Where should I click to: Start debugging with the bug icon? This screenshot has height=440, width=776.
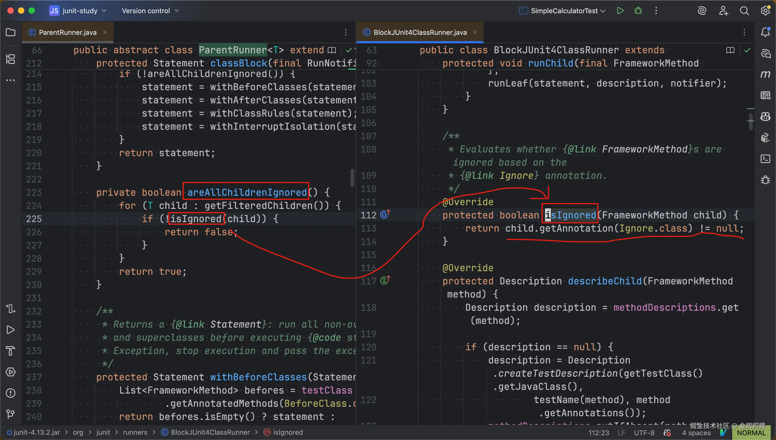click(638, 11)
